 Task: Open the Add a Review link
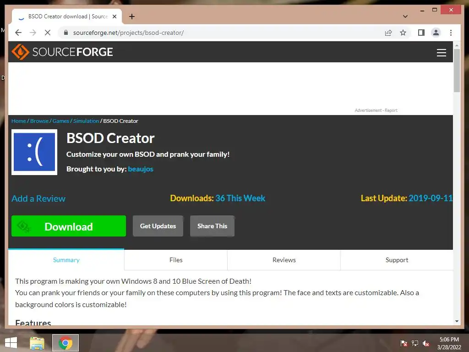(38, 198)
